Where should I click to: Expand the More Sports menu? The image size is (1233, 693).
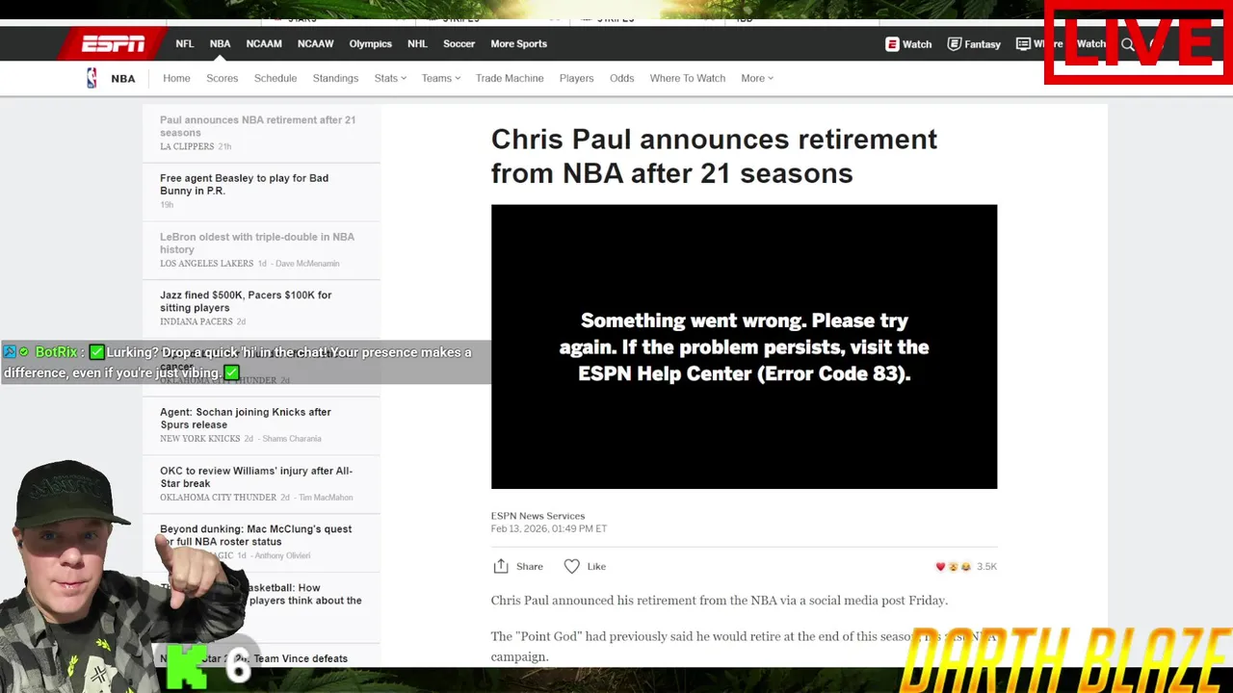coord(518,43)
